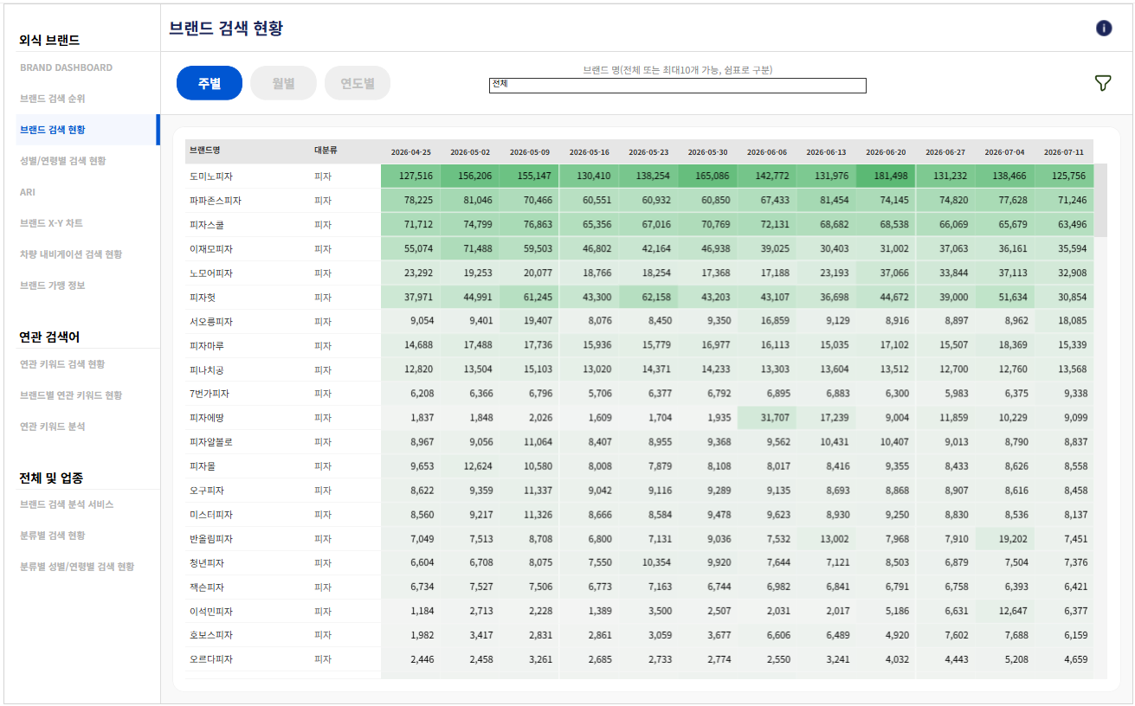Select ARI in the sidebar
Screen dimensions: 1135x706
pyautogui.click(x=28, y=192)
